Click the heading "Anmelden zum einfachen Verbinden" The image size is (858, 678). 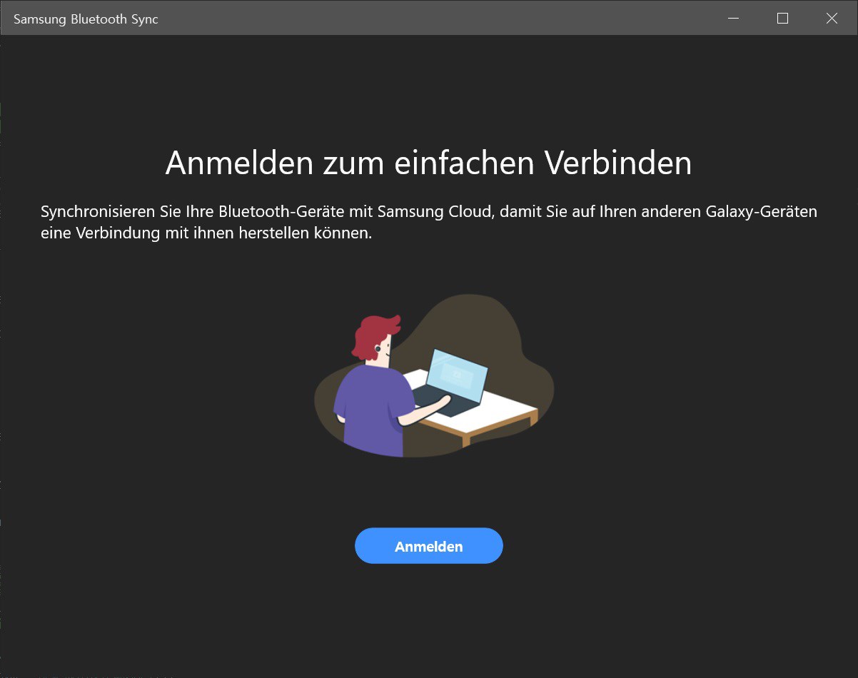pos(429,163)
